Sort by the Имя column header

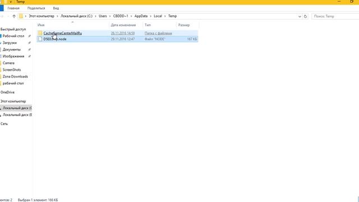41,25
